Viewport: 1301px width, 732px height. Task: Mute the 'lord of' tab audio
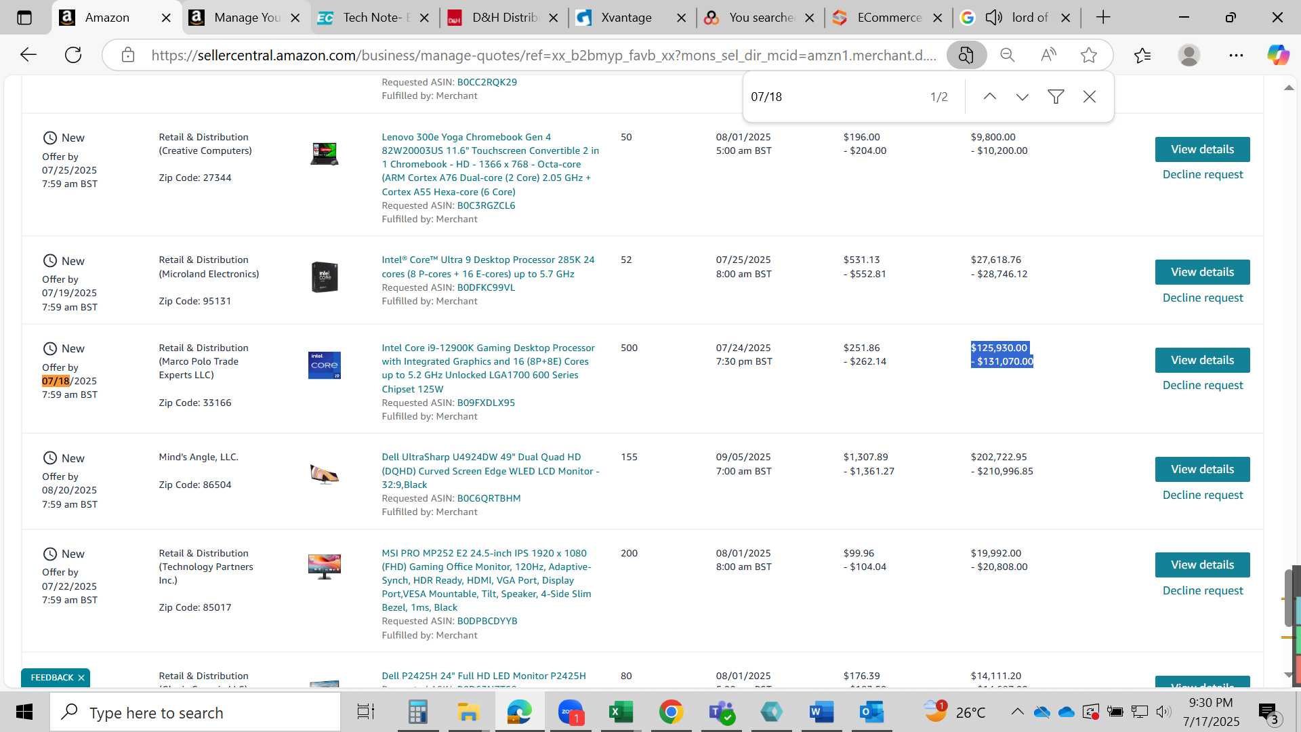coord(994,18)
